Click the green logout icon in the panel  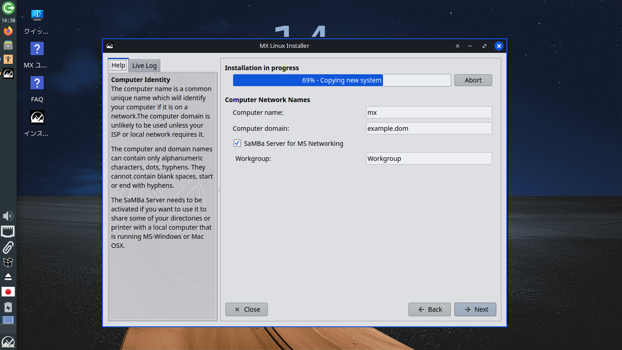coord(8,8)
